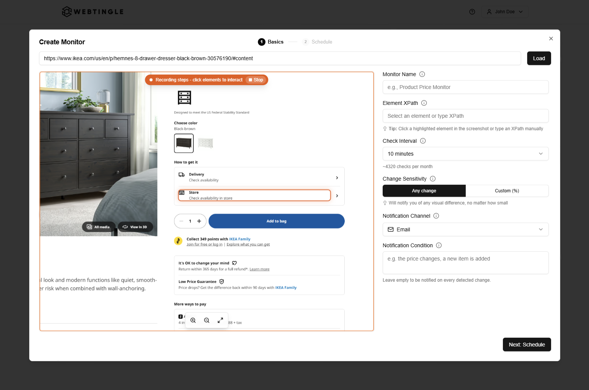Select the black-brown dresser color swatch
Screen dimensions: 589x390
tap(184, 143)
